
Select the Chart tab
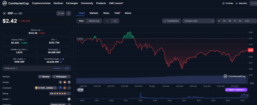tap(82, 13)
